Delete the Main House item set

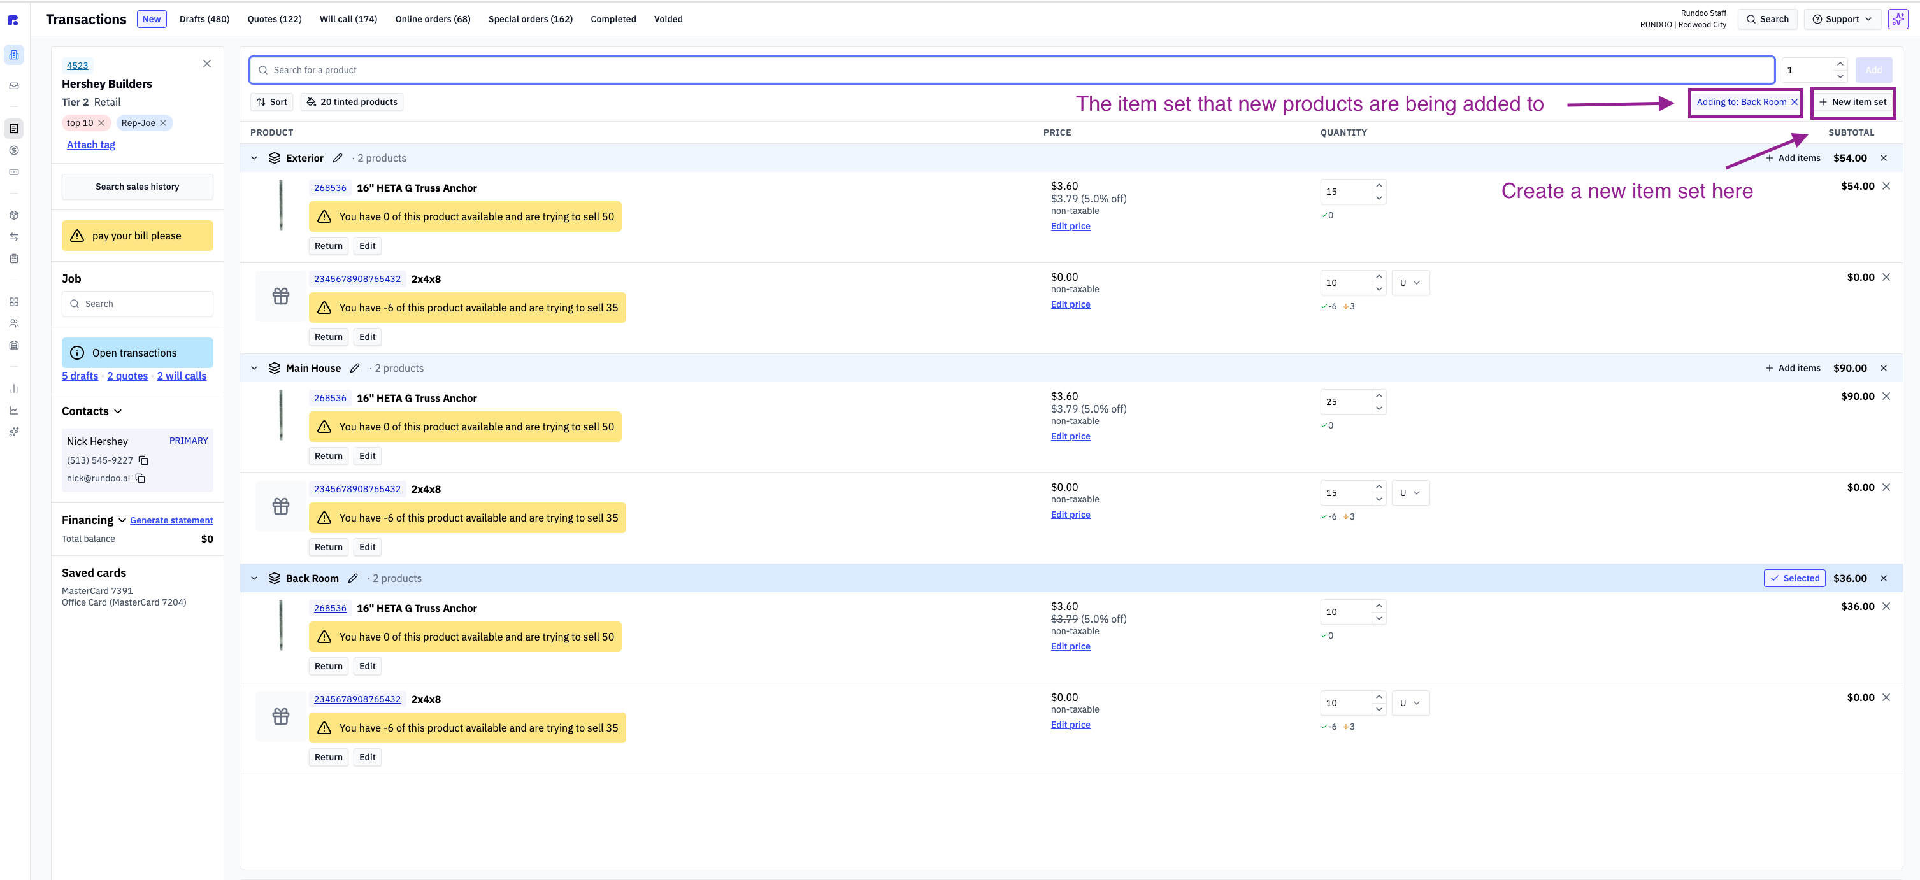(1884, 368)
